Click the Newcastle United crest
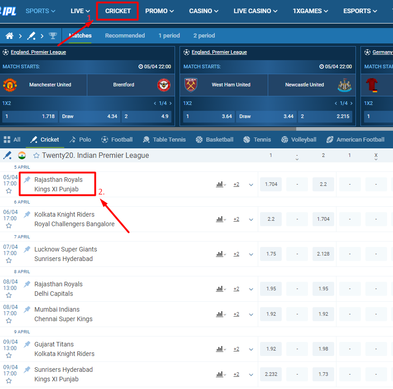This screenshot has width=393, height=389. [x=345, y=85]
